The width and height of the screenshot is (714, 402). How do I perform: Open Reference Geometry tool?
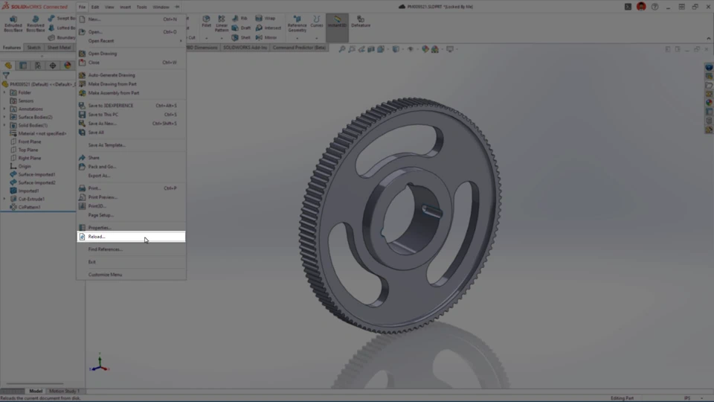tap(297, 24)
